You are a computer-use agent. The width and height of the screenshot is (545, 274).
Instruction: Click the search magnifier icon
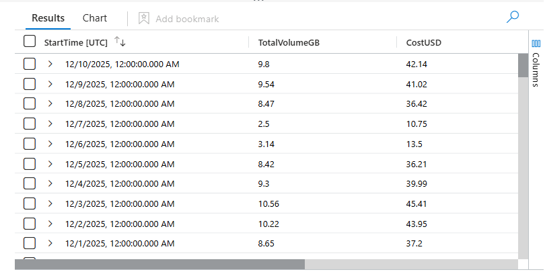pyautogui.click(x=513, y=18)
